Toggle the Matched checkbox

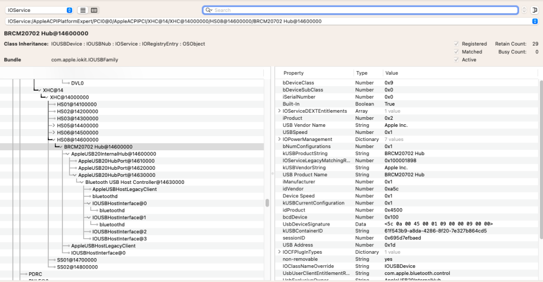tap(456, 52)
